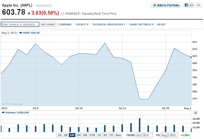Open the COMPARE option
Screen dimensions: 204x139
[65, 24]
